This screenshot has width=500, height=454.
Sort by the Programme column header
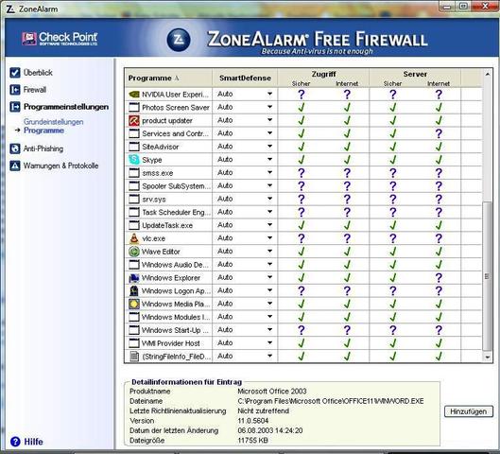168,78
